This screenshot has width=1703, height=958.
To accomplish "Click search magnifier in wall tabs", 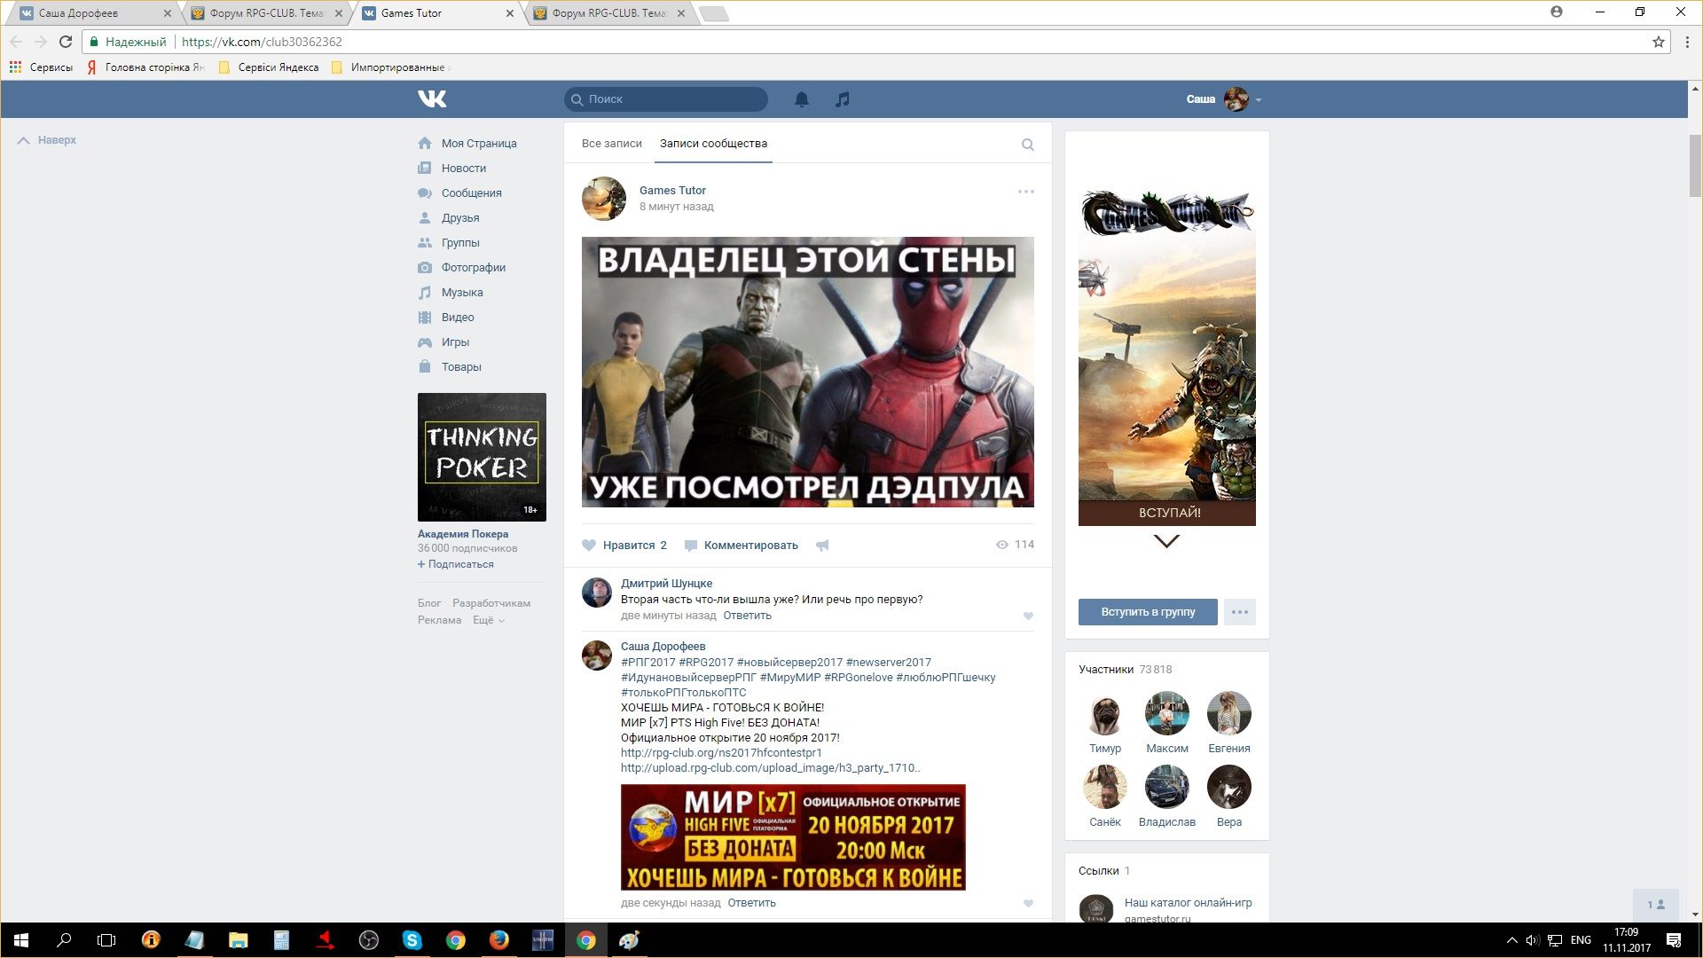I will click(x=1027, y=145).
